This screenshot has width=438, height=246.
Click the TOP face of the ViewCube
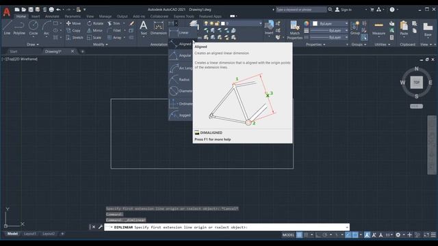click(416, 82)
